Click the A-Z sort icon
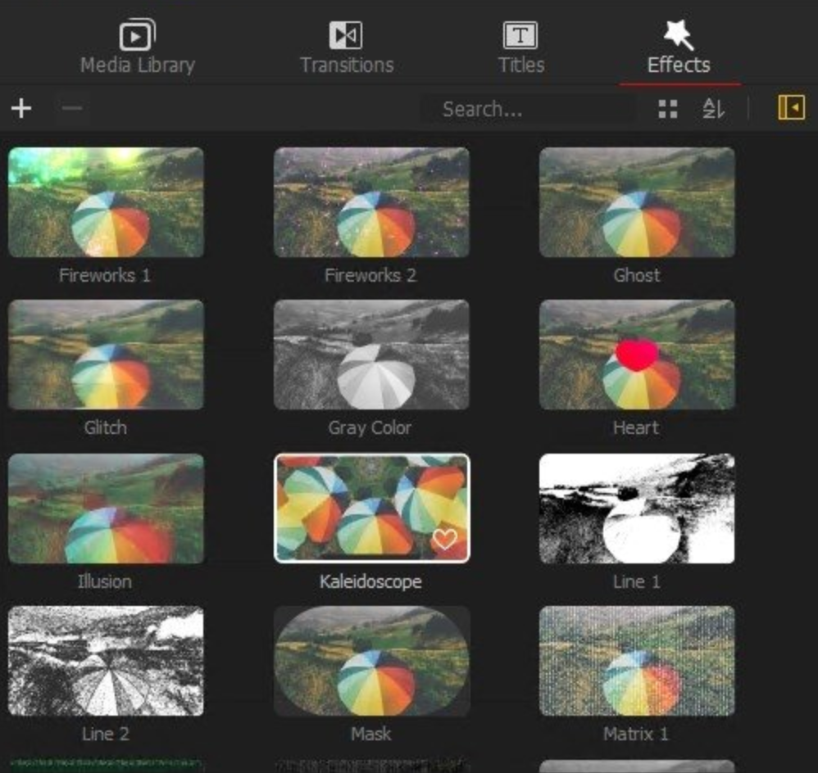 tap(713, 109)
